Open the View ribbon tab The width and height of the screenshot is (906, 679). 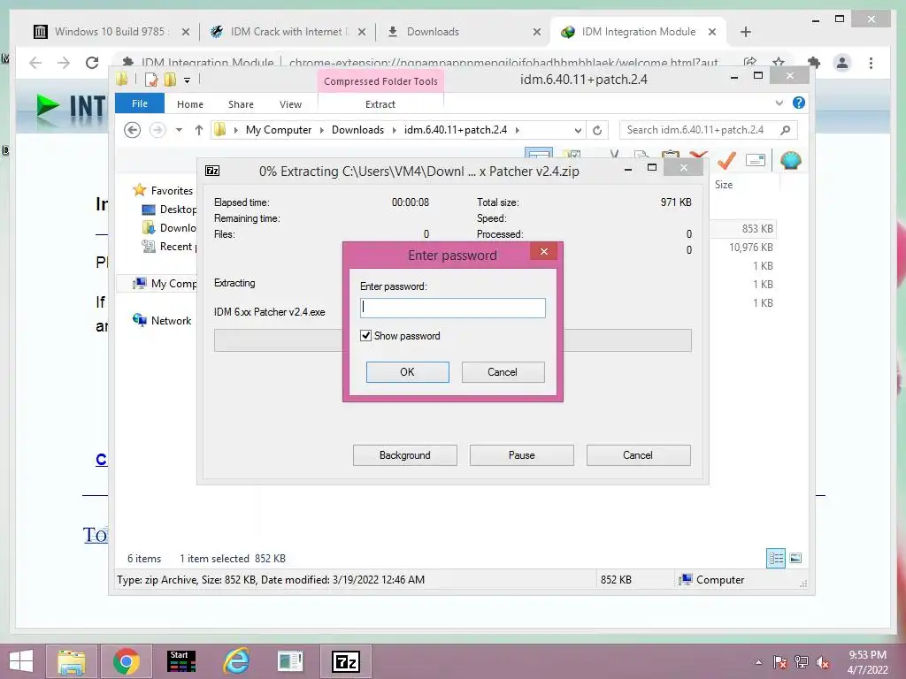pyautogui.click(x=290, y=104)
